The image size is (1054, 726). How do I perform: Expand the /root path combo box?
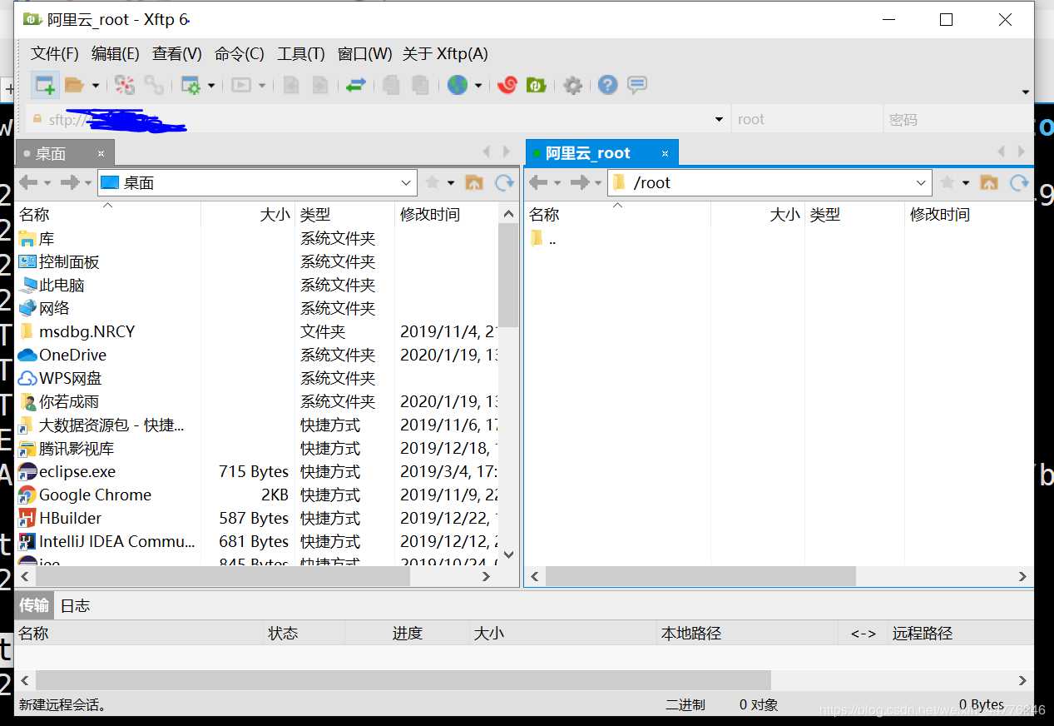click(x=921, y=182)
